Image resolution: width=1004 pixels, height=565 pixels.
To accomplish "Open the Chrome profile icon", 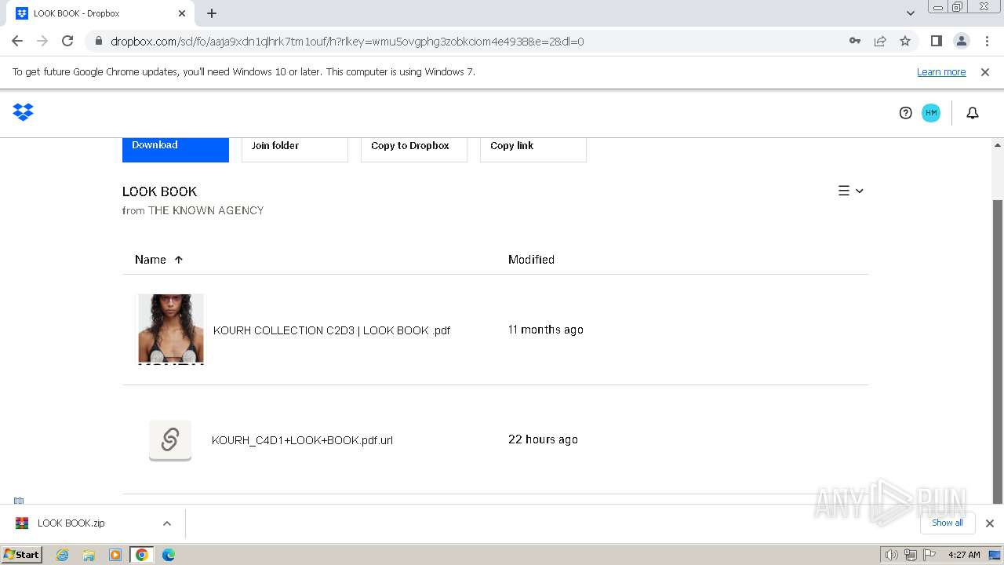I will coord(961,41).
